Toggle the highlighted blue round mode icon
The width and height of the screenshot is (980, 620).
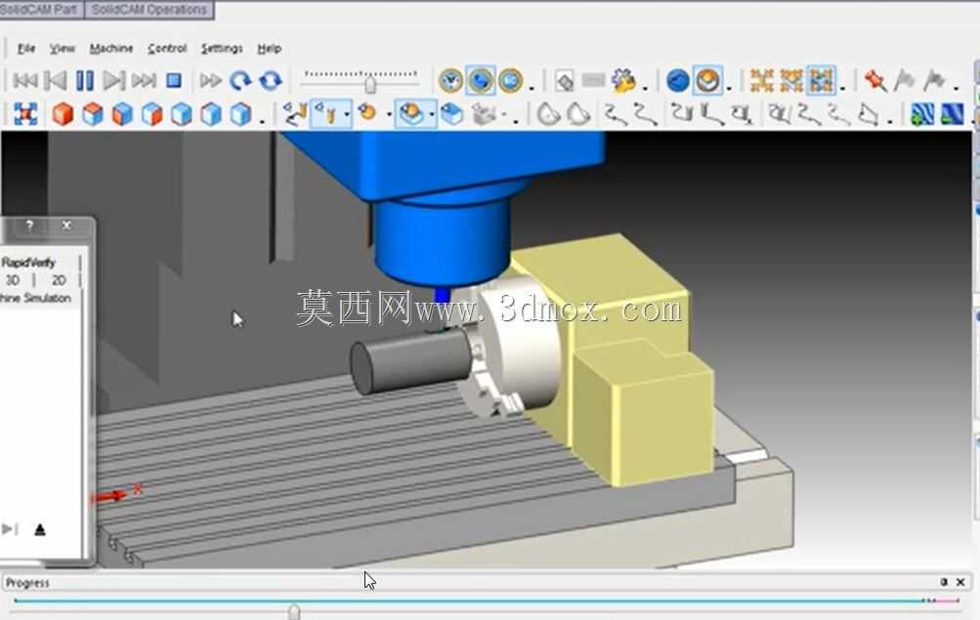(x=480, y=80)
